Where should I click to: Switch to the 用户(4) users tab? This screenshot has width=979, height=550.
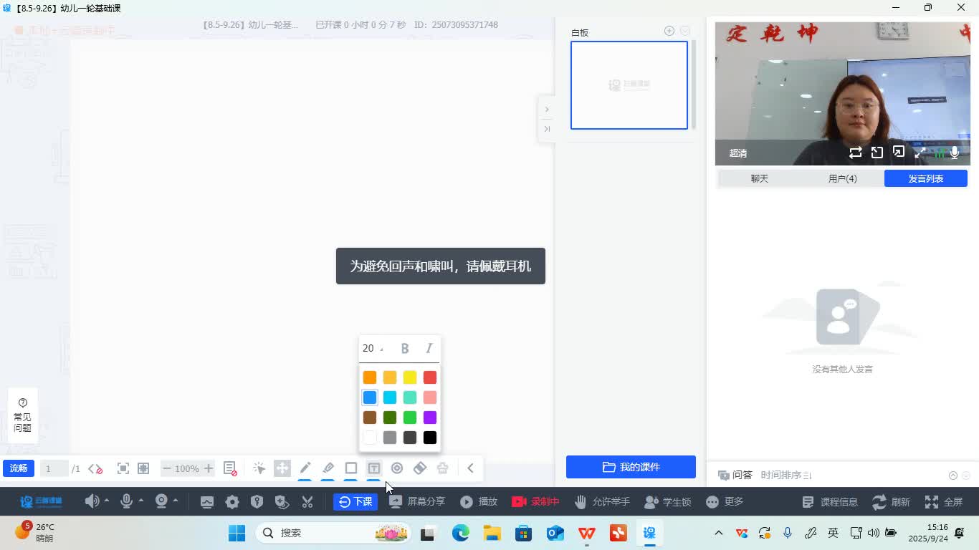click(x=842, y=178)
